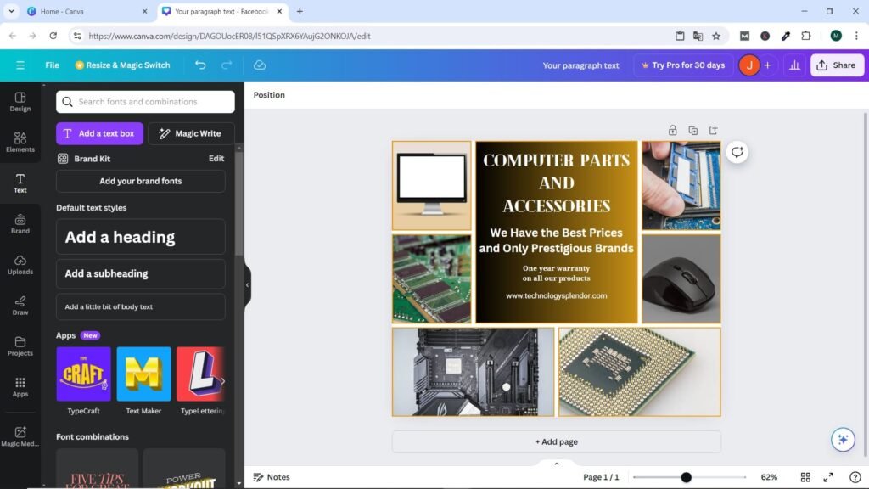869x489 pixels.
Task: Open the Canva assistant sparkle button
Action: tap(842, 439)
